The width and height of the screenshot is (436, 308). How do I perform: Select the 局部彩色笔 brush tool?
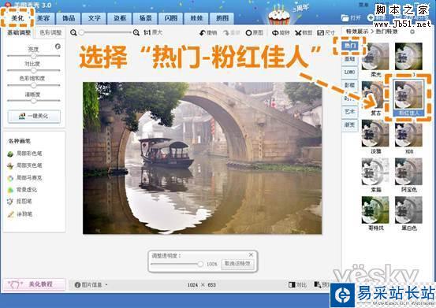[x=25, y=154]
